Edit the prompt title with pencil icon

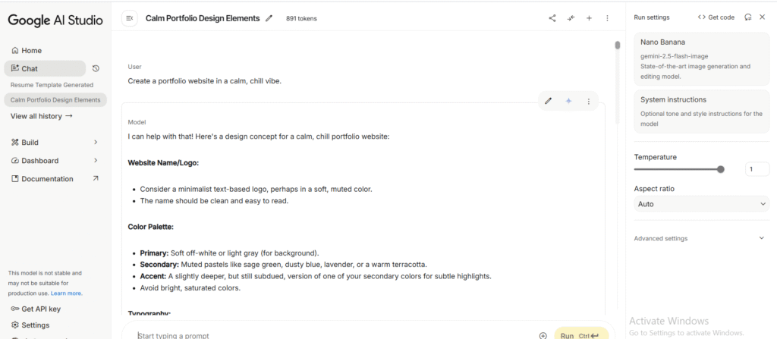click(x=269, y=18)
